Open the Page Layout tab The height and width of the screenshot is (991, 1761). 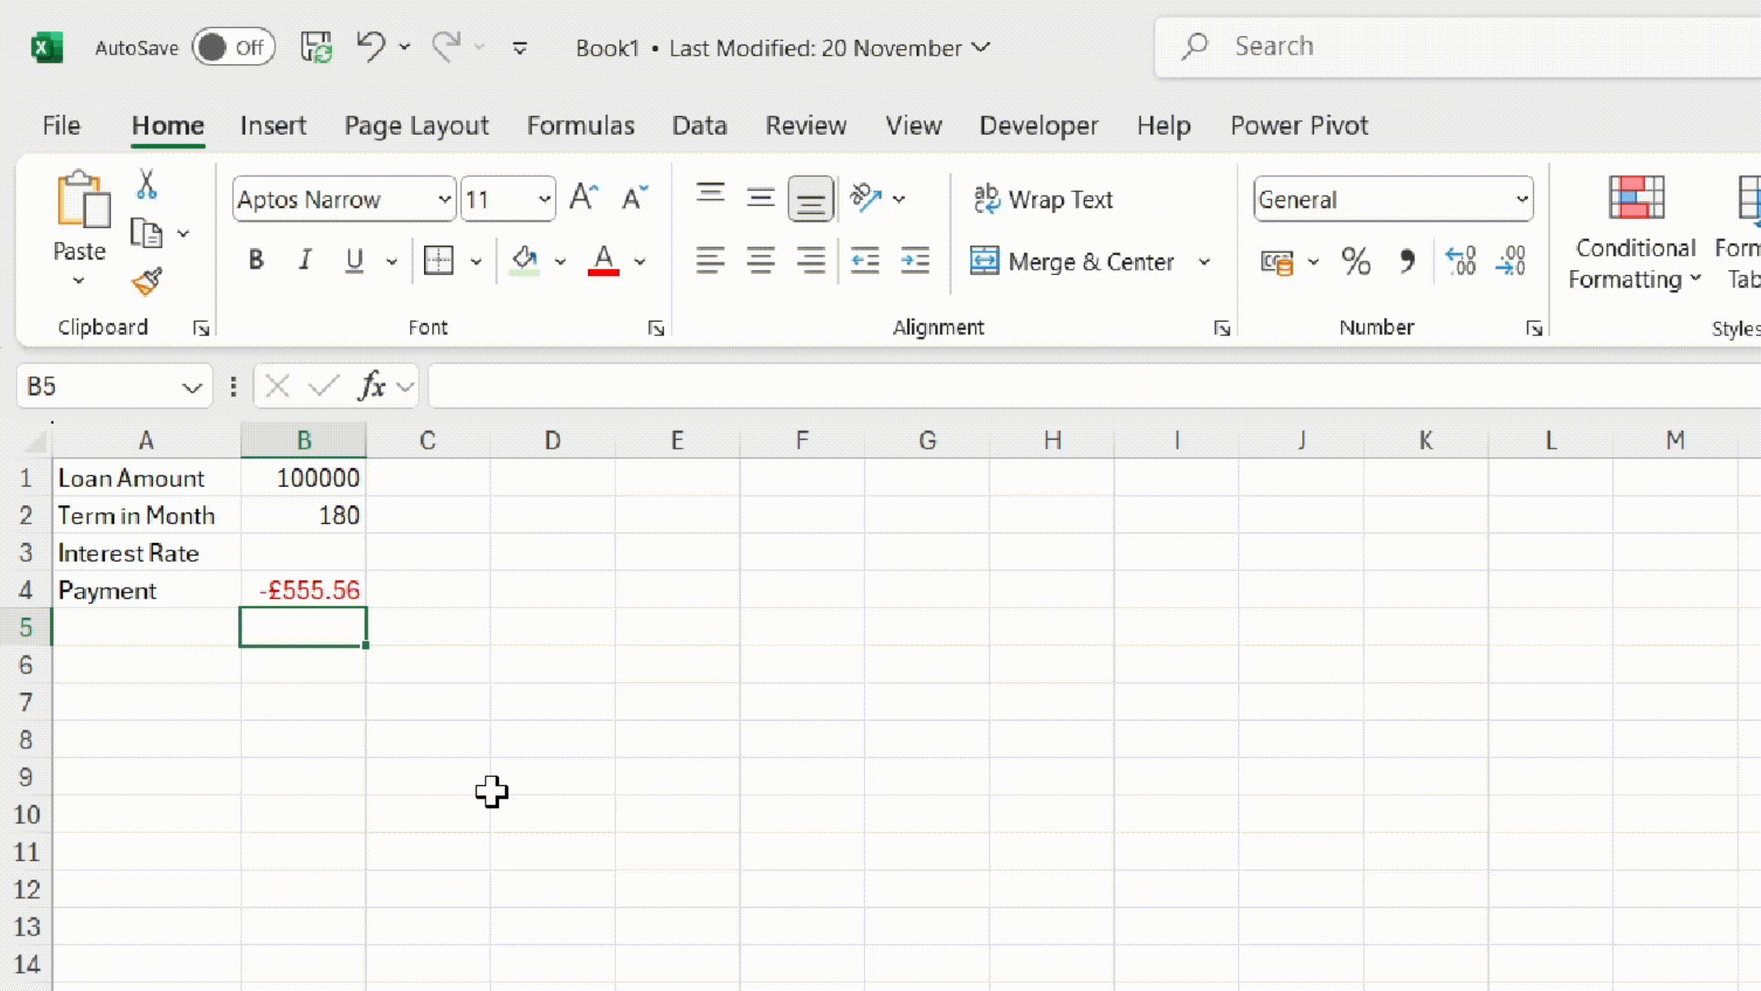[x=416, y=126]
